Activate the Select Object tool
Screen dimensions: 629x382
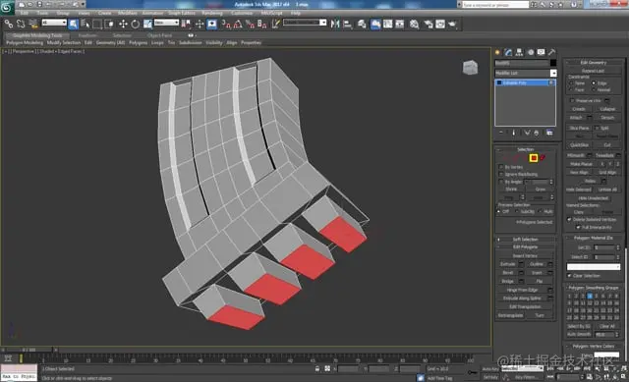click(74, 24)
